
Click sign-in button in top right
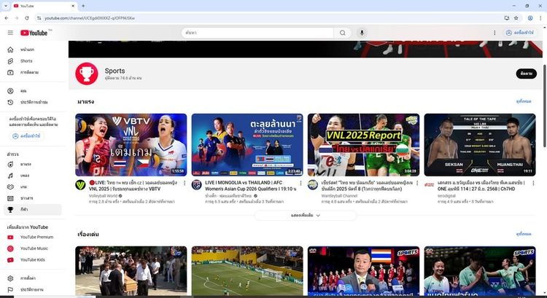(519, 33)
